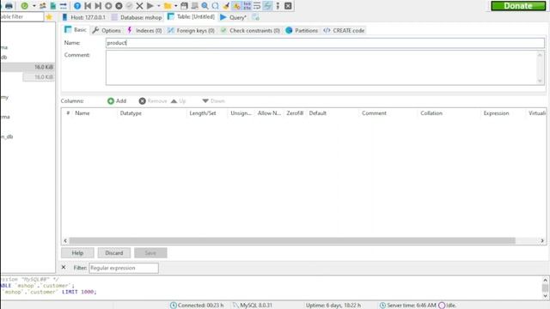Image resolution: width=550 pixels, height=309 pixels.
Task: Open the Options tab
Action: coord(107,31)
